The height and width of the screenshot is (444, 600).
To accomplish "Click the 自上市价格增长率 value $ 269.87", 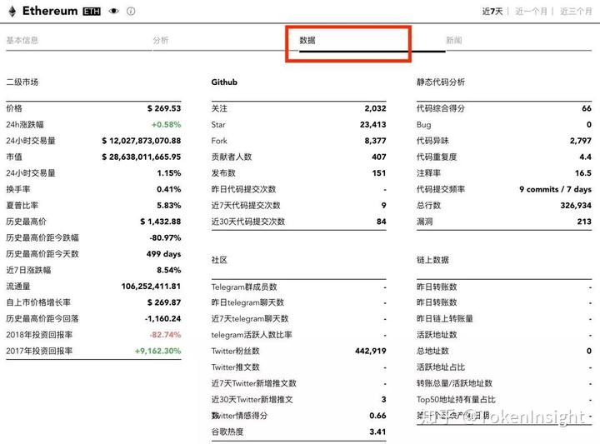I will click(x=164, y=302).
